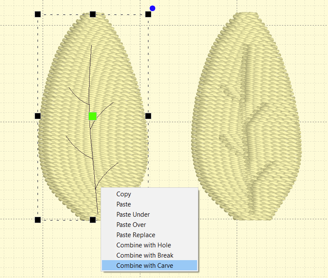328x278 pixels.
Task: Click the blue rotation handle
Action: coord(152,8)
